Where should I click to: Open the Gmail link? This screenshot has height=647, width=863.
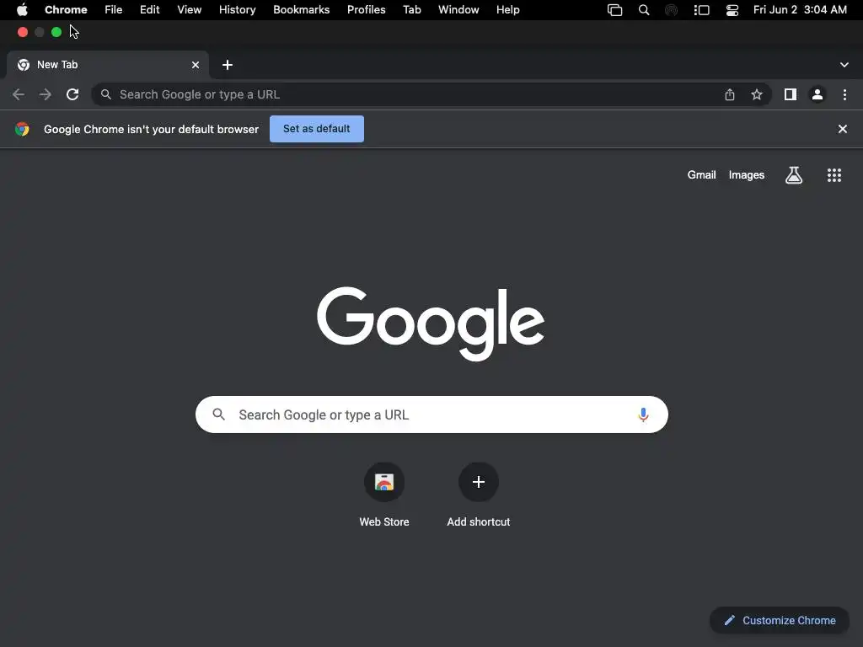tap(701, 175)
